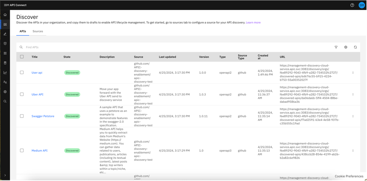The image size is (367, 181).
Task: Click Discovered badge in Swagger Petstore row
Action: pyautogui.click(x=72, y=116)
